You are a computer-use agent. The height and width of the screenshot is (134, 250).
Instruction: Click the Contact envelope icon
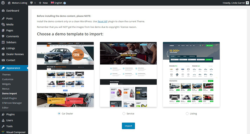pyautogui.click(x=3, y=60)
